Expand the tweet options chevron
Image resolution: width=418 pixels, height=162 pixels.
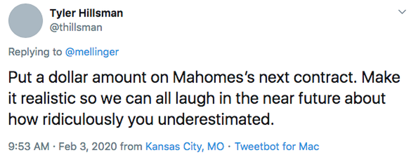pyautogui.click(x=402, y=12)
